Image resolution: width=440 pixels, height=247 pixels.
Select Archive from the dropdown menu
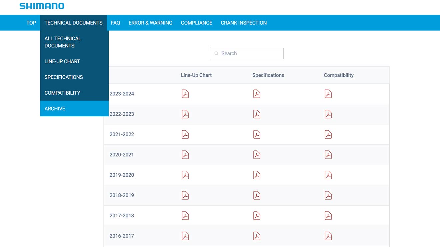[55, 109]
